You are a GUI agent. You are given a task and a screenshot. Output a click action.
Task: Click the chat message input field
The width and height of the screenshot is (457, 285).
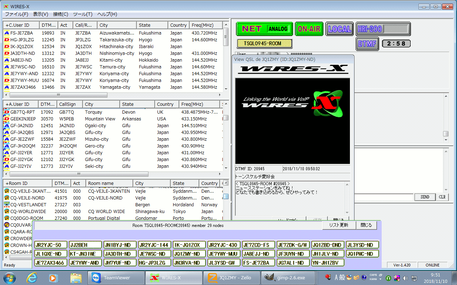pos(384,197)
